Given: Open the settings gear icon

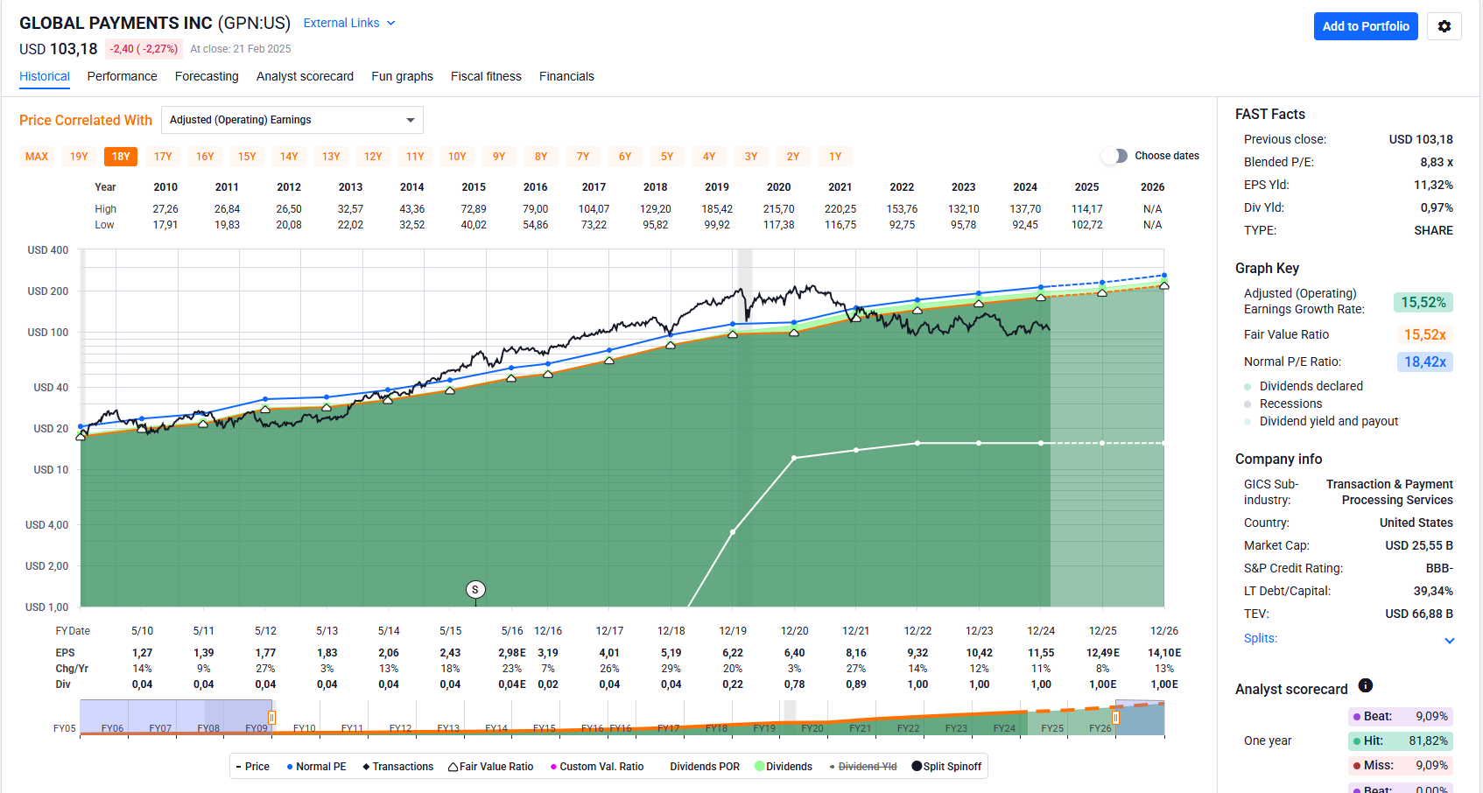Looking at the screenshot, I should click(1444, 26).
